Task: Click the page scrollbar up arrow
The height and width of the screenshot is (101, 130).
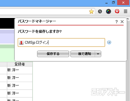Action: [x=128, y=19]
